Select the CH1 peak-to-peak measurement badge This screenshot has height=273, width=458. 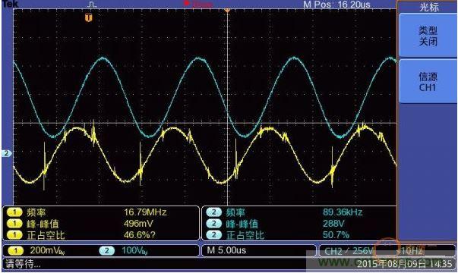[14, 224]
